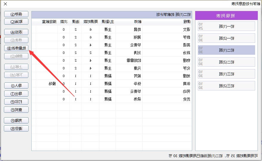Click teacher 欧阳霏霏 in the 物理 row

coord(134,60)
